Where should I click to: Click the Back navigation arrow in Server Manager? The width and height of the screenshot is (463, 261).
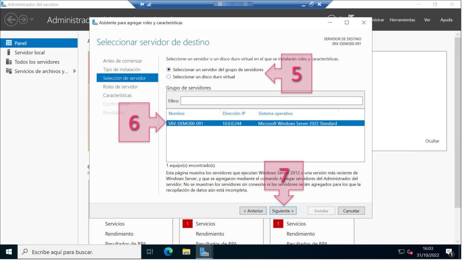coord(11,19)
